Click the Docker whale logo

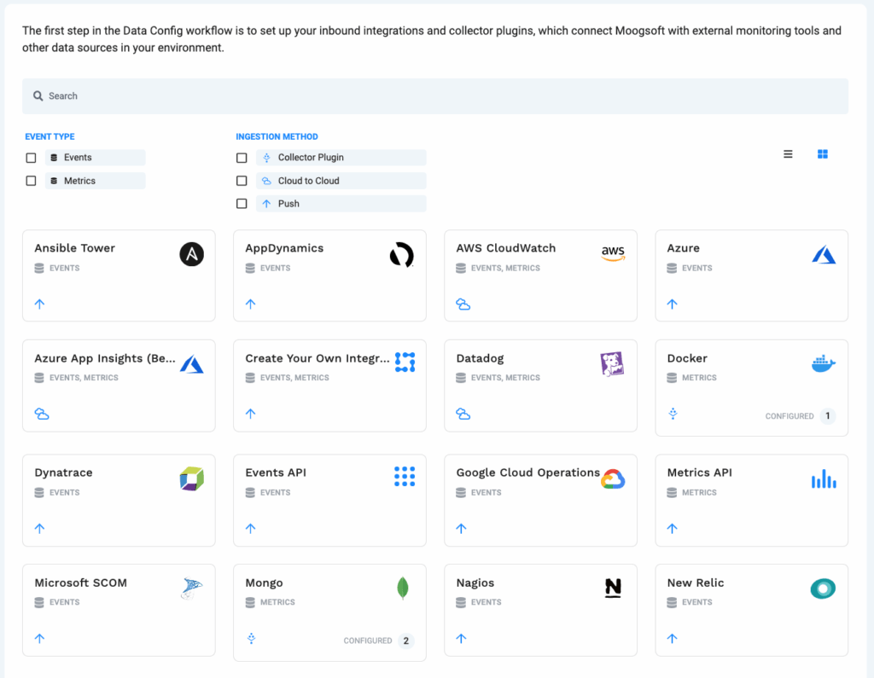click(824, 364)
